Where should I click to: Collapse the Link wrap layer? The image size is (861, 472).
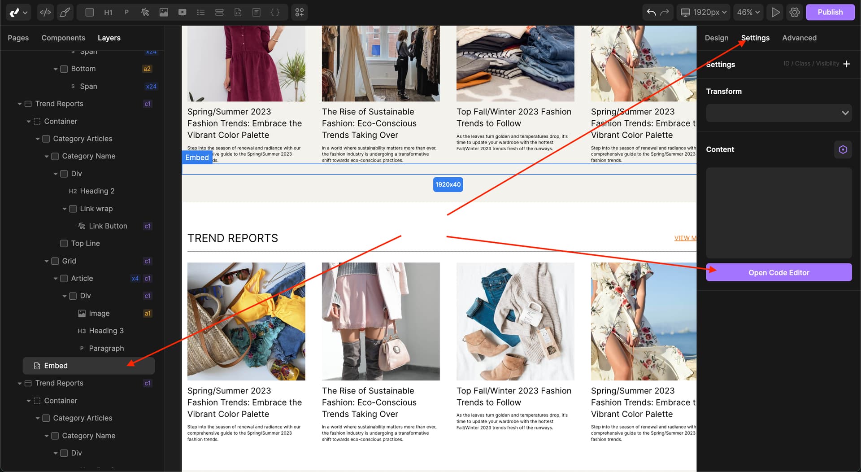(65, 209)
